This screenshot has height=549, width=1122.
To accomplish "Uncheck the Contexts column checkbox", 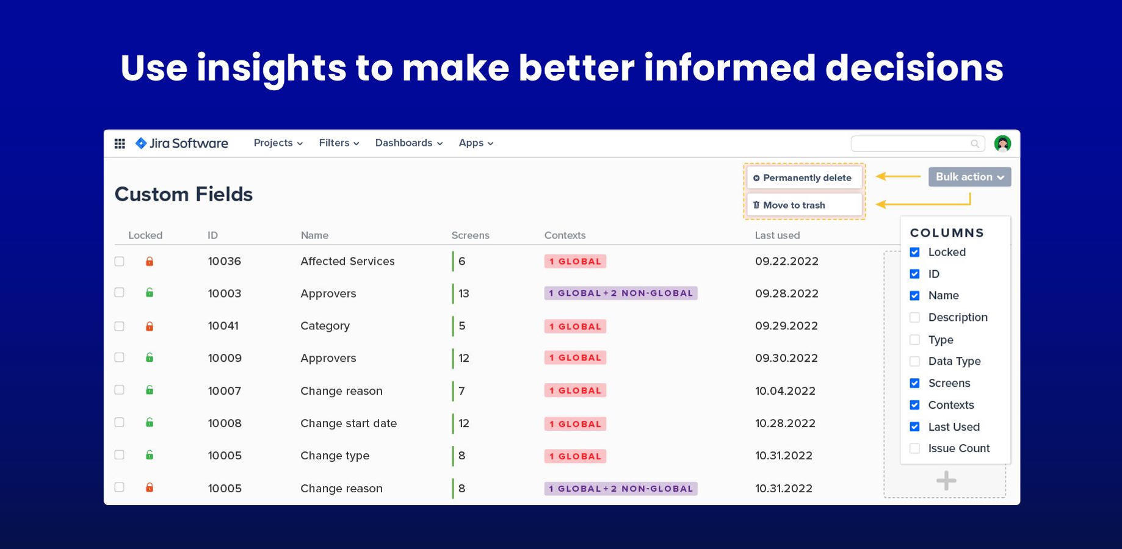I will point(914,405).
